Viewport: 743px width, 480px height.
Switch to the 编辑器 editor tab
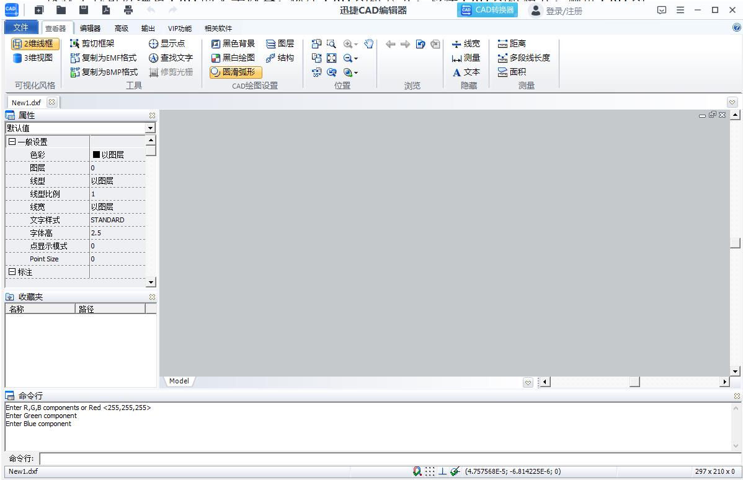[90, 28]
